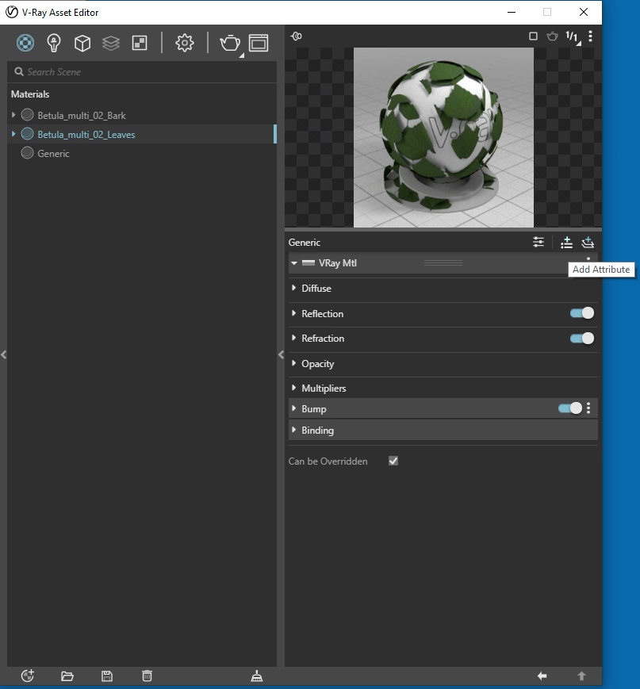Grab the drag handle on the VRay Mtl row
This screenshot has height=689, width=640.
pos(443,262)
